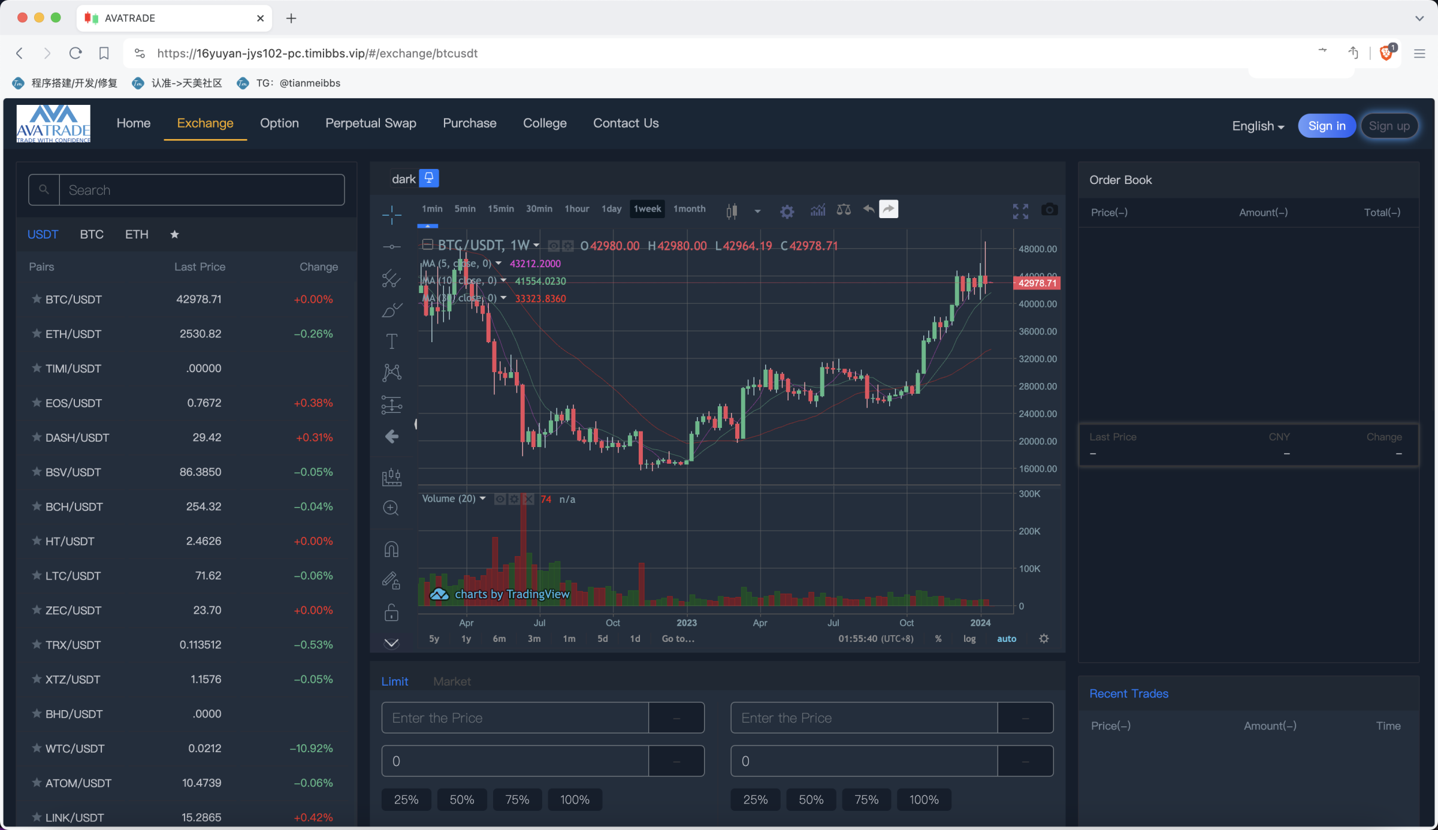Click the Sign in button
Viewport: 1438px width, 830px height.
(x=1327, y=126)
